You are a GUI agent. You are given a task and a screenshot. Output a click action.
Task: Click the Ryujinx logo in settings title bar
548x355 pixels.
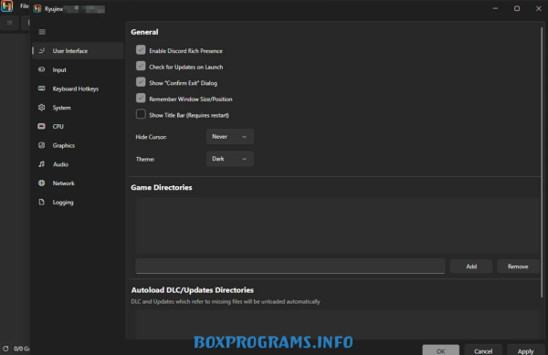[37, 9]
